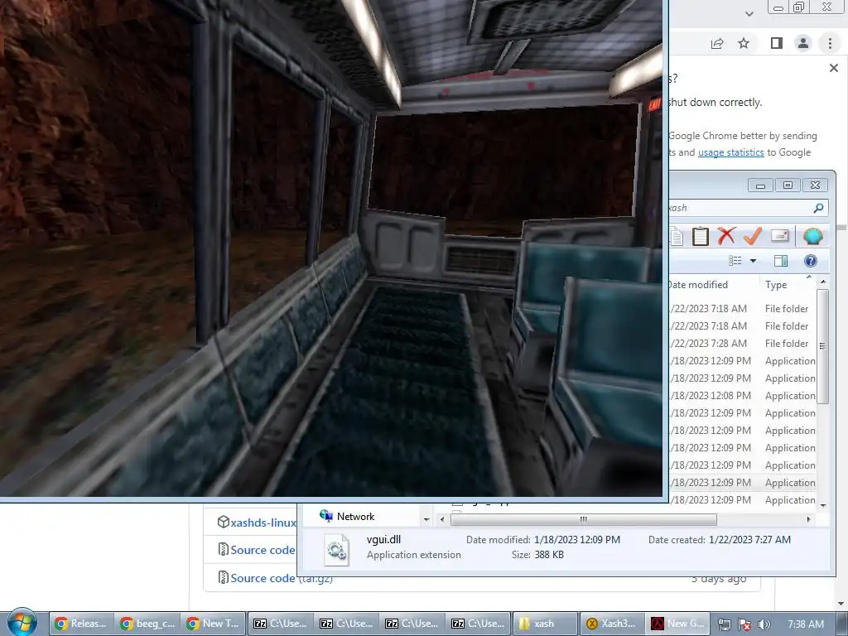Click inside the Half-Life tram game view
Image resolution: width=848 pixels, height=636 pixels.
pyautogui.click(x=331, y=248)
